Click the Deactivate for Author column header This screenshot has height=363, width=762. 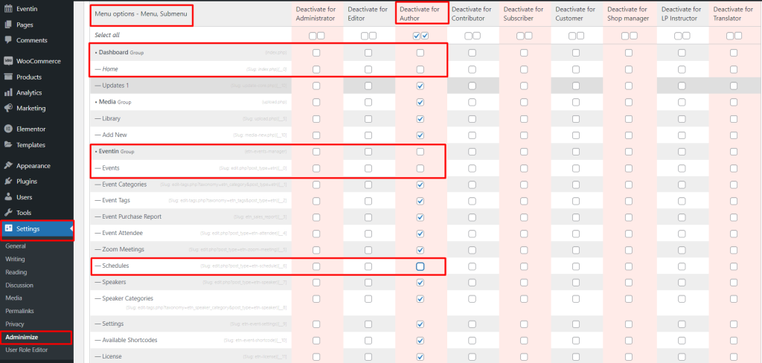coord(420,13)
